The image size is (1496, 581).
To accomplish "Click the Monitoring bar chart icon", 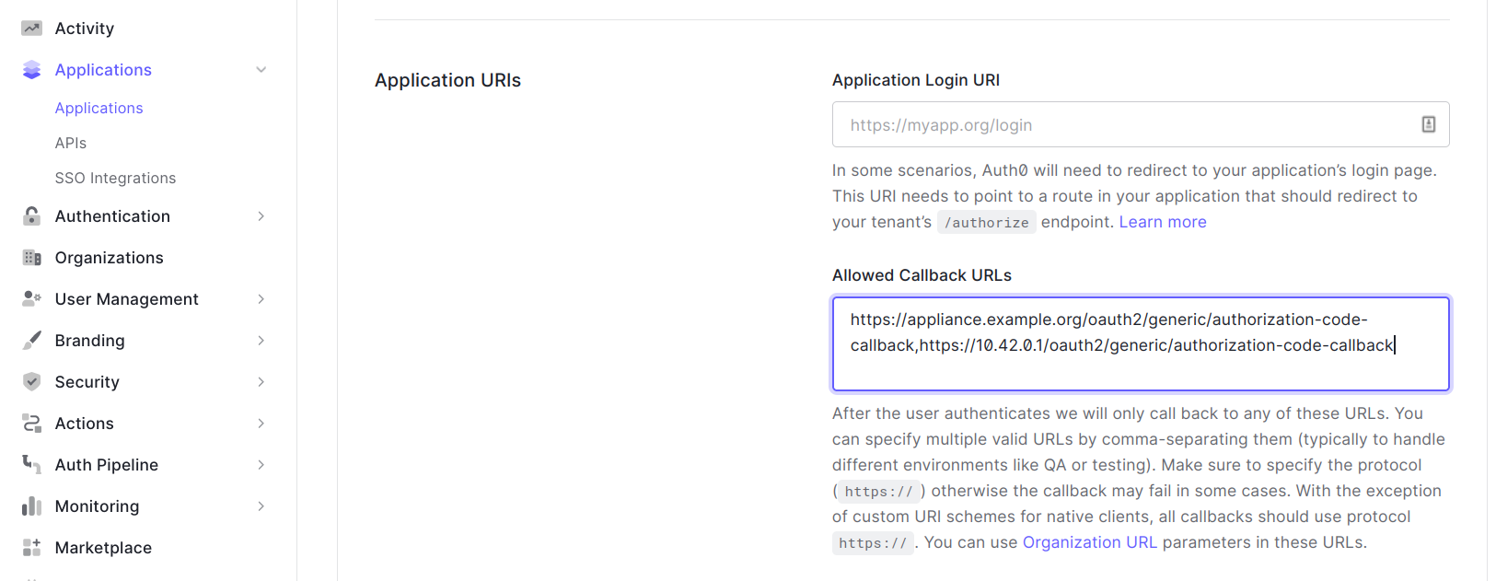I will point(32,506).
